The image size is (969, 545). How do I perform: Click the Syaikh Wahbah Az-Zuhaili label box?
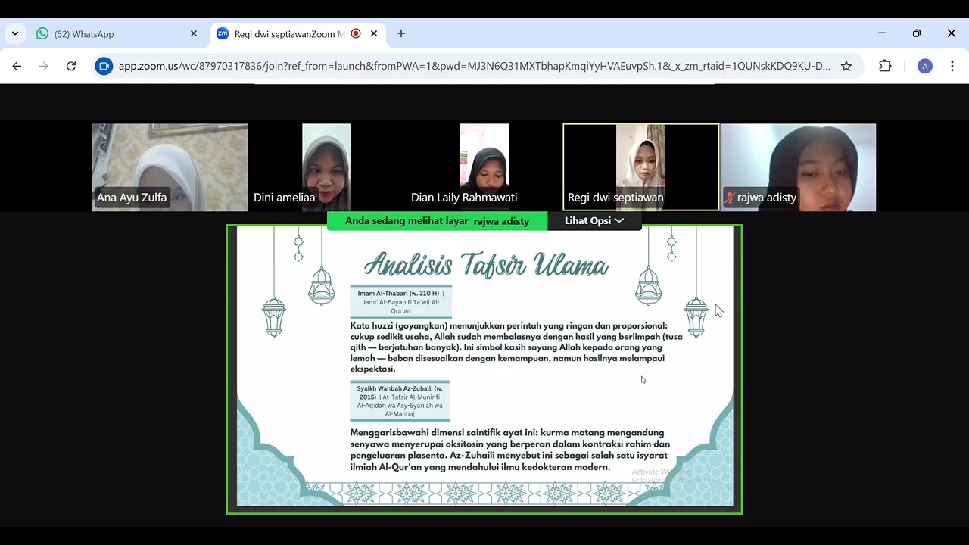tap(400, 401)
